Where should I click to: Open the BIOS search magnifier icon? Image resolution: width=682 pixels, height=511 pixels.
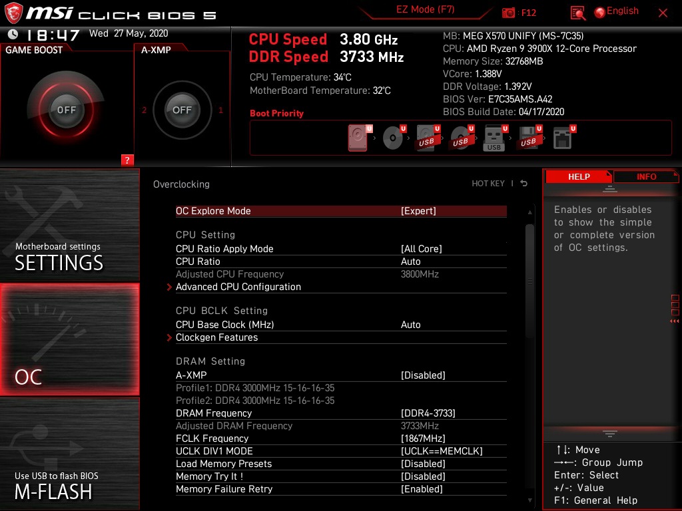coord(577,13)
